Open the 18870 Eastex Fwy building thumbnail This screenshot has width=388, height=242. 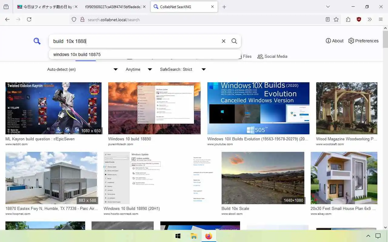[x=52, y=178]
